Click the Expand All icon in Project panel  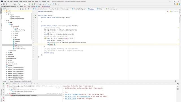(23, 9)
